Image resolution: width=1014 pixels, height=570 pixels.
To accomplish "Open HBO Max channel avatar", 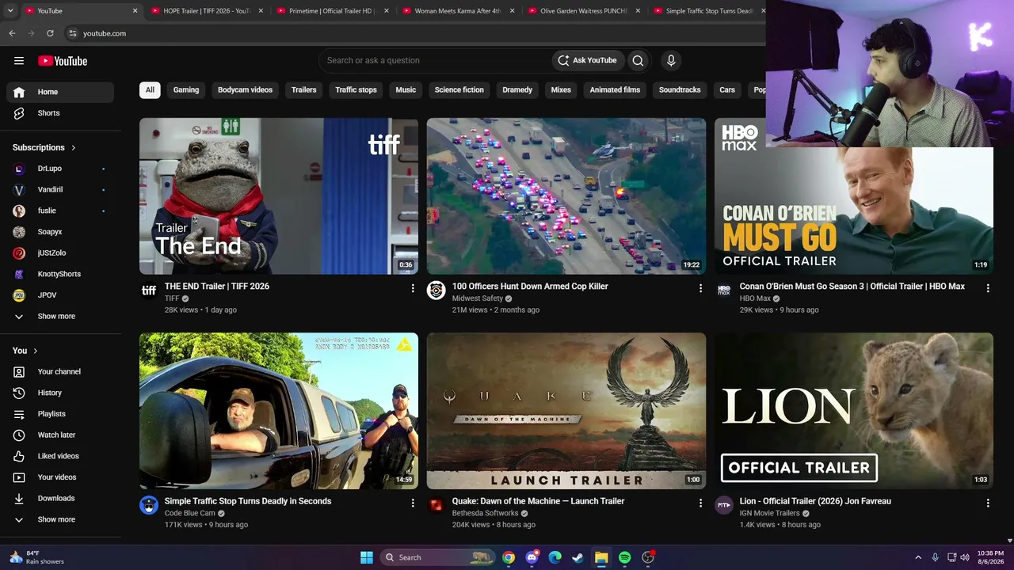I will (x=724, y=291).
